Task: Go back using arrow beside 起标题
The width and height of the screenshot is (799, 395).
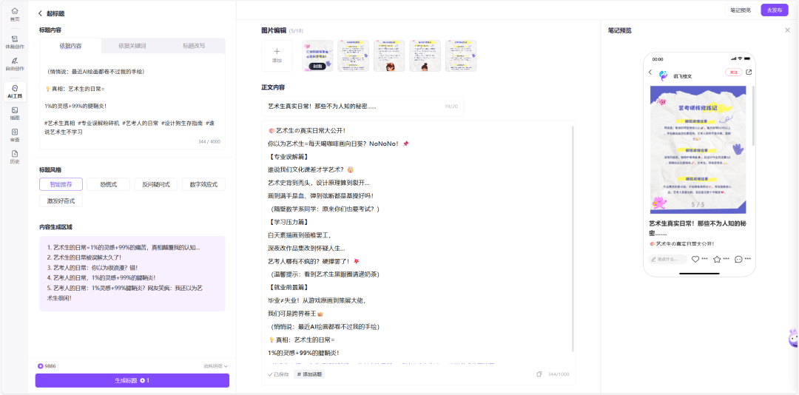Action: point(40,14)
